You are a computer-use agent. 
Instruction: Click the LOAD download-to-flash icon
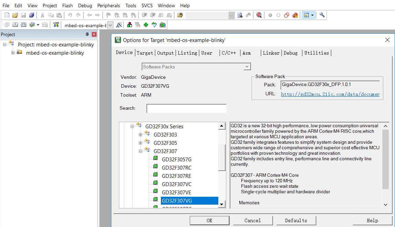[x=56, y=25]
